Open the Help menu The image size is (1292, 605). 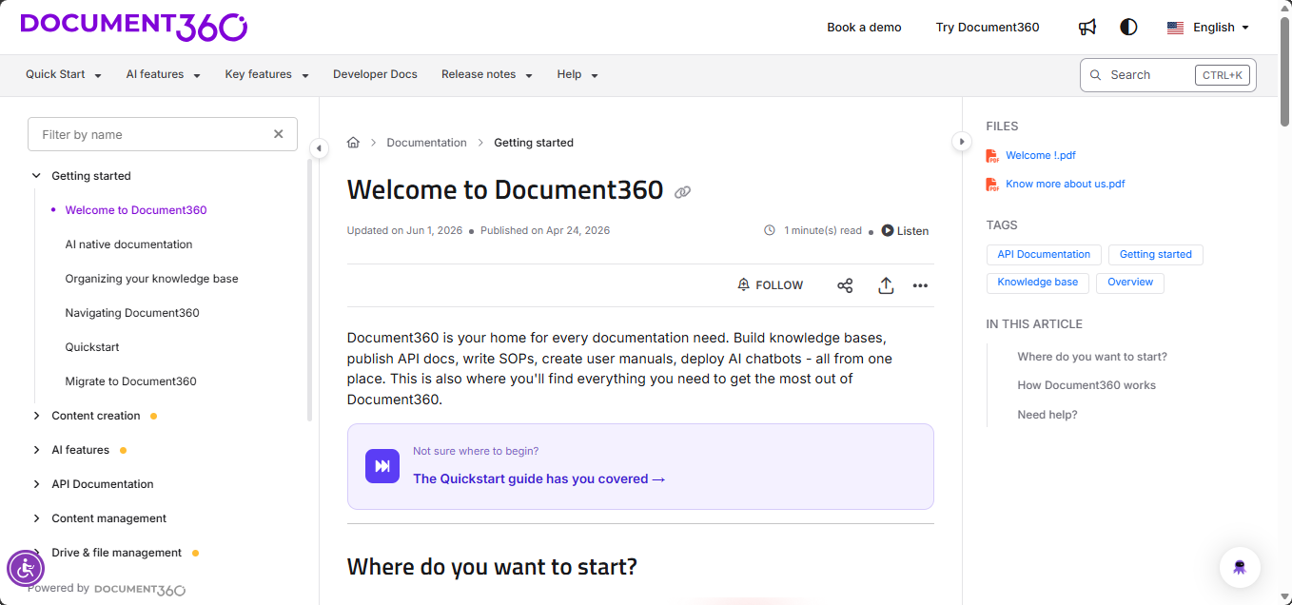577,74
